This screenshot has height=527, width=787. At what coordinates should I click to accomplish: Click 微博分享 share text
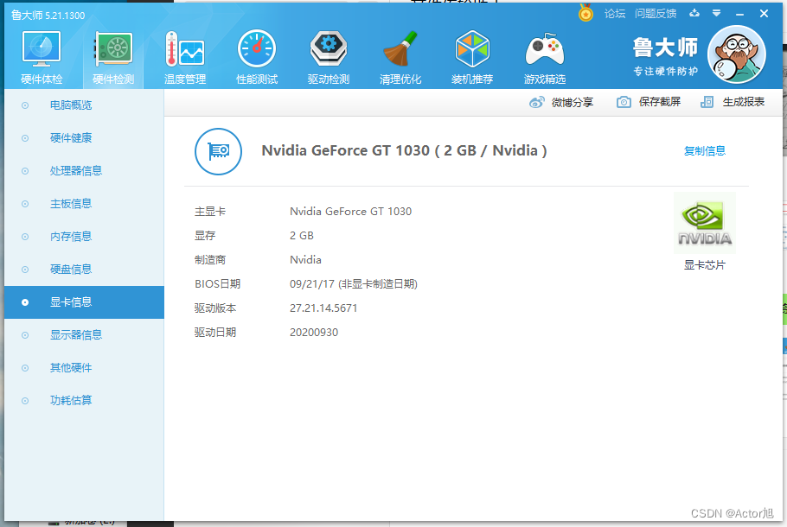pos(573,102)
